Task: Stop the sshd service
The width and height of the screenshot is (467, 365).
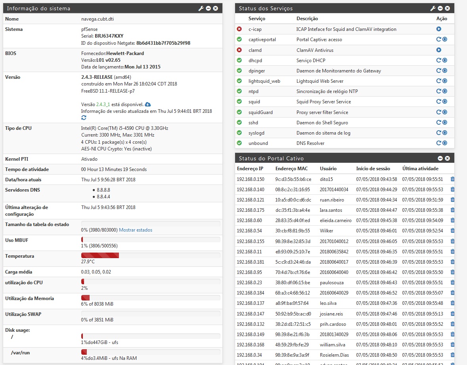Action: tap(445, 123)
